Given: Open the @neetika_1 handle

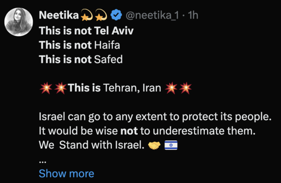Looking at the screenshot, I should point(154,15).
